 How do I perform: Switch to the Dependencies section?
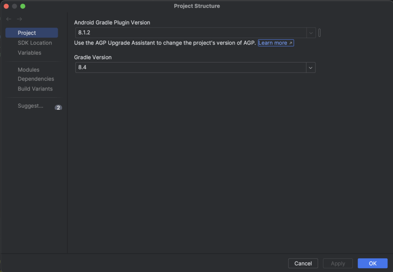point(36,79)
